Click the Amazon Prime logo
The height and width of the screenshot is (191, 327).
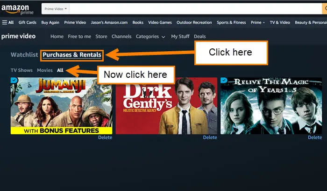pos(18,10)
